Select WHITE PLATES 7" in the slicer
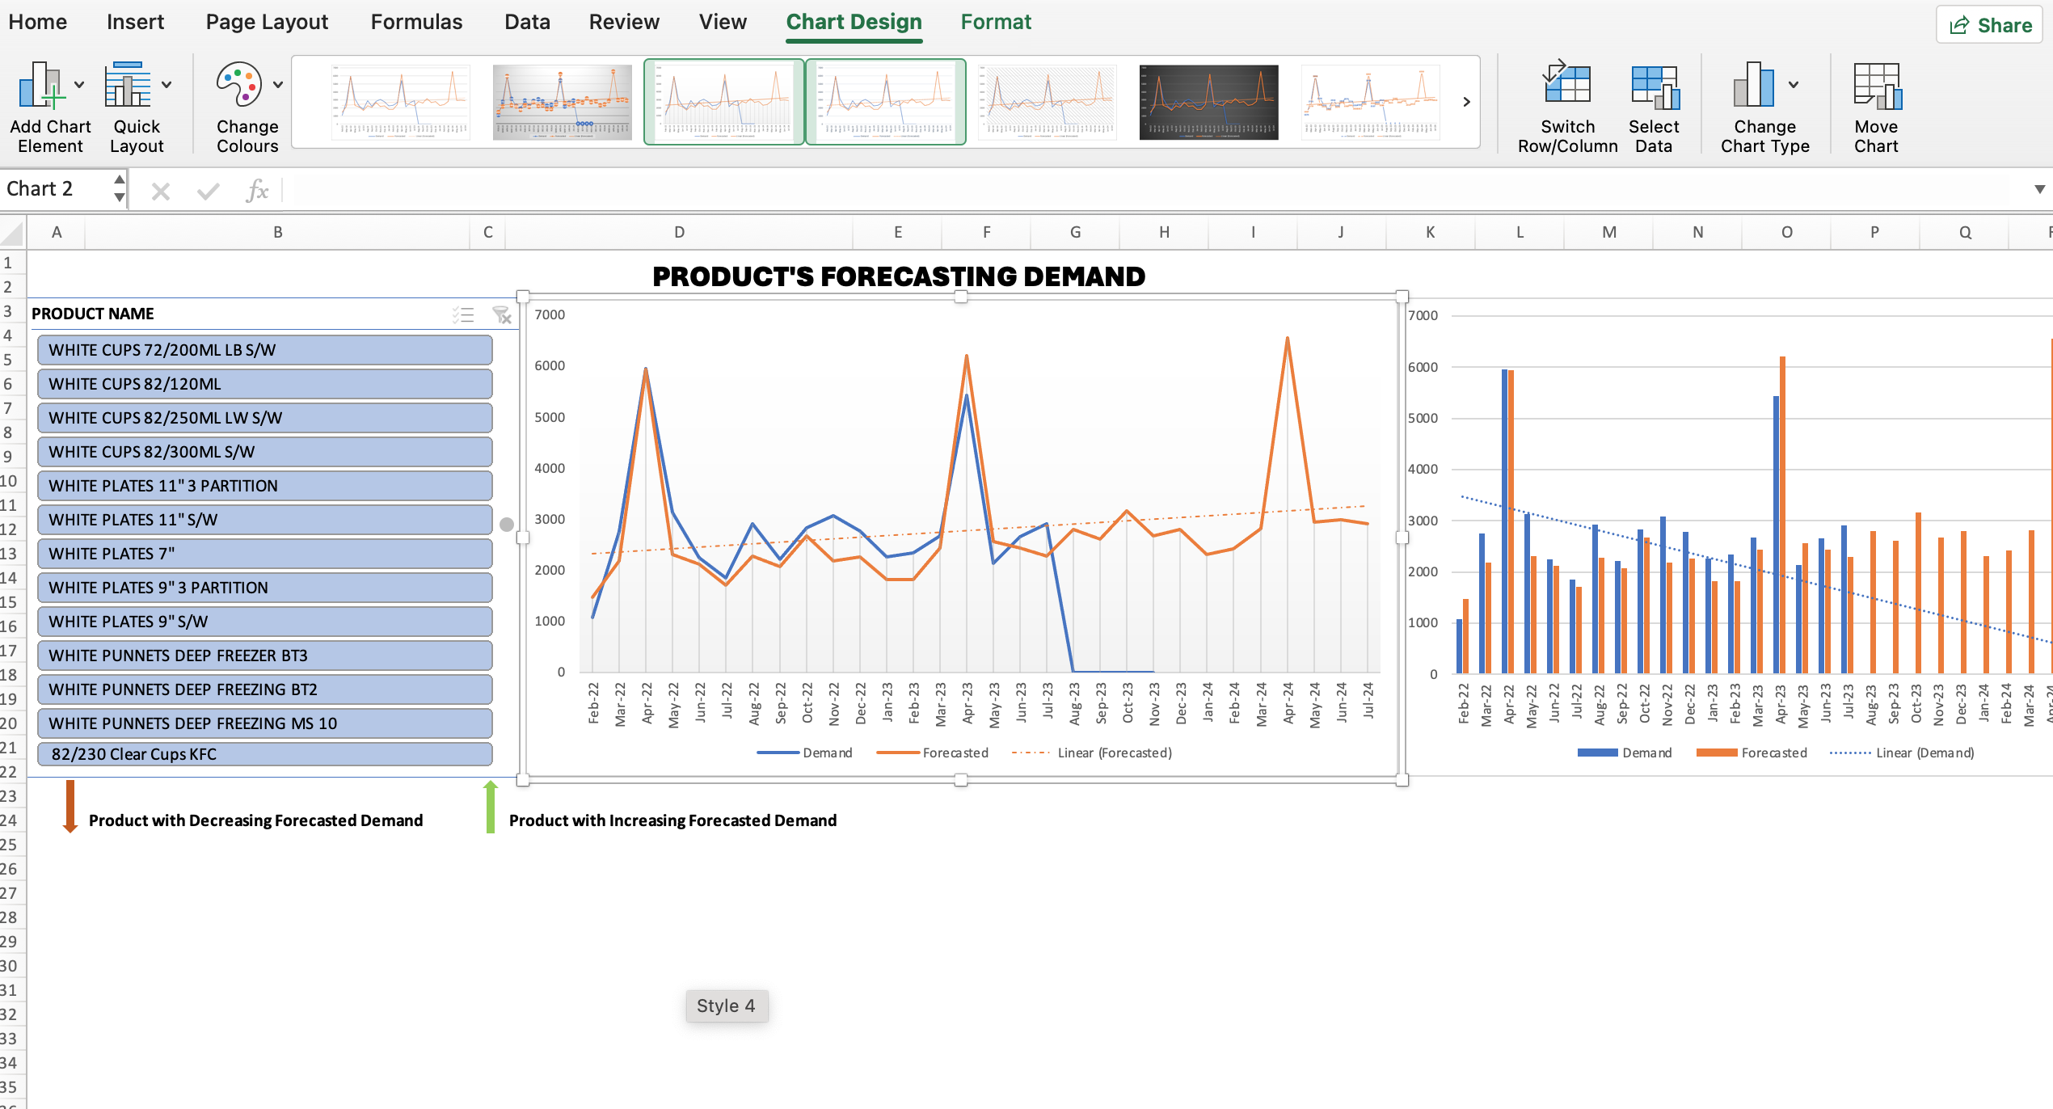Viewport: 2053px width, 1109px height. (x=264, y=553)
